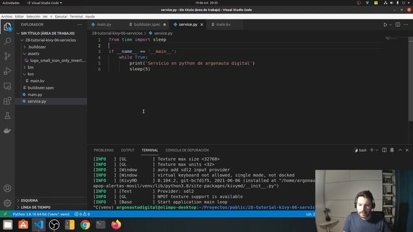Expand the LÍNEA DE TIEMPO section
This screenshot has width=413, height=232.
point(35,208)
